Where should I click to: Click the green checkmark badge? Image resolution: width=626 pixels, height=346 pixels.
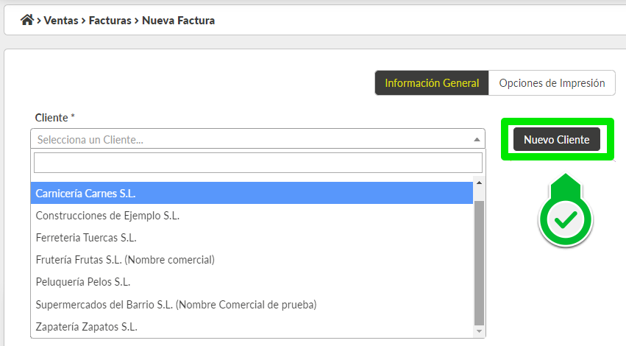[x=565, y=219]
